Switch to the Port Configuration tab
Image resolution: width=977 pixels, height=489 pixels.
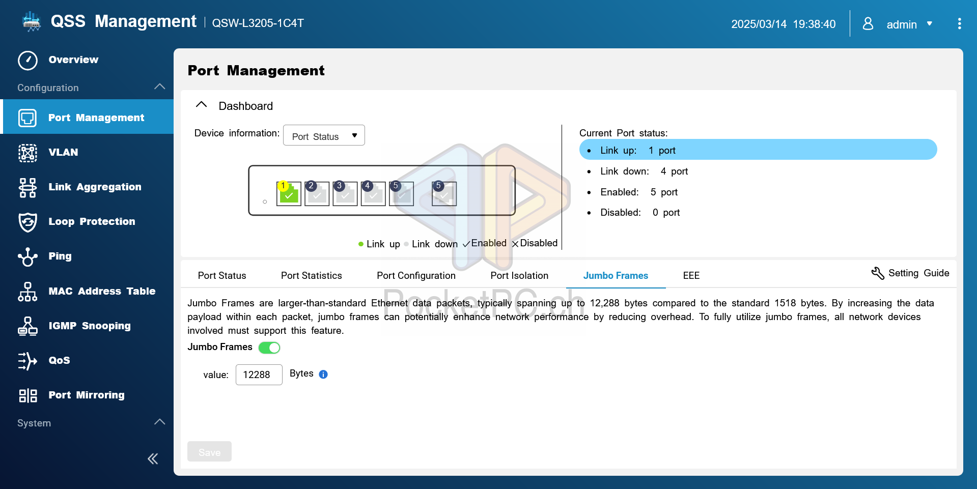pyautogui.click(x=416, y=276)
